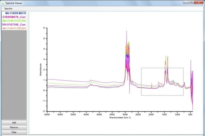Image resolution: width=205 pixels, height=136 pixels.
Task: Click the Remove button
Action: tap(14, 127)
